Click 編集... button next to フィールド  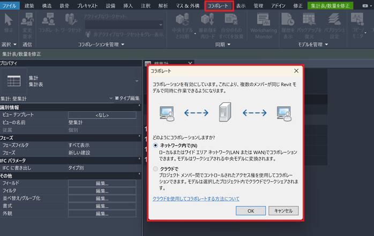(x=102, y=183)
